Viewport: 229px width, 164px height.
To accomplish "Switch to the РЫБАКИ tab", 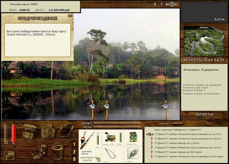I will click(x=164, y=123).
